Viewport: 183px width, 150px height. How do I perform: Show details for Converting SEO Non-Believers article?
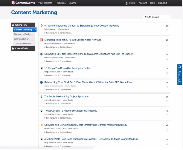pos(71,58)
